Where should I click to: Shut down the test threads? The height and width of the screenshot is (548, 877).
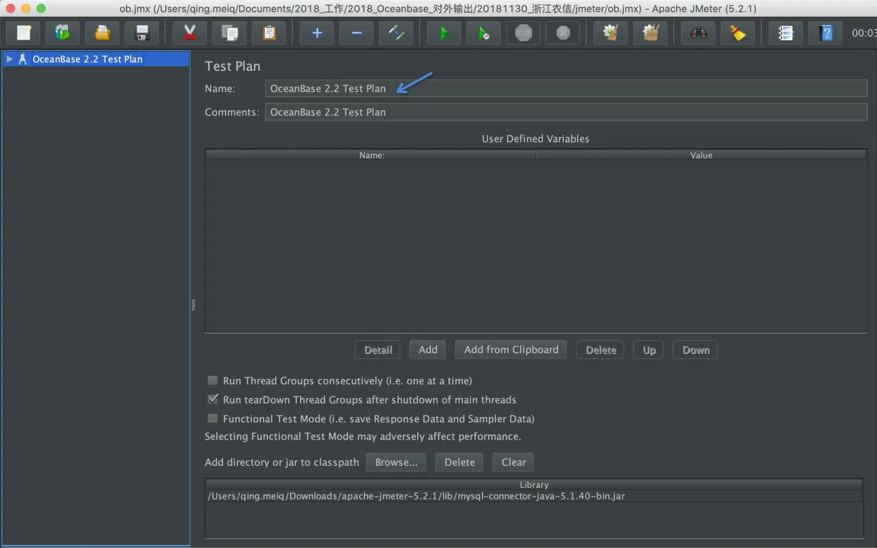tap(563, 33)
